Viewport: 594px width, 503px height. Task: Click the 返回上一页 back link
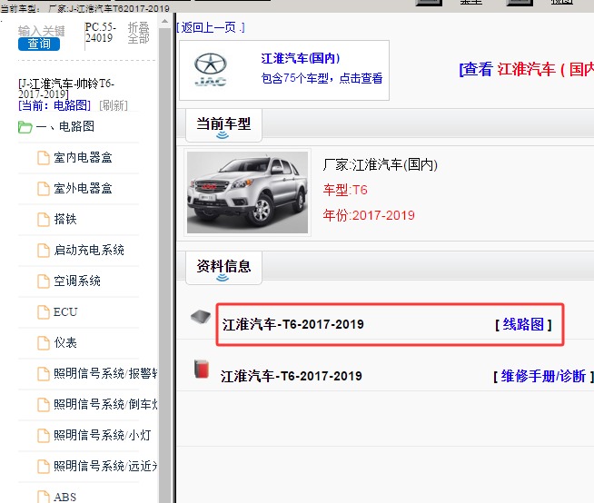tap(210, 27)
